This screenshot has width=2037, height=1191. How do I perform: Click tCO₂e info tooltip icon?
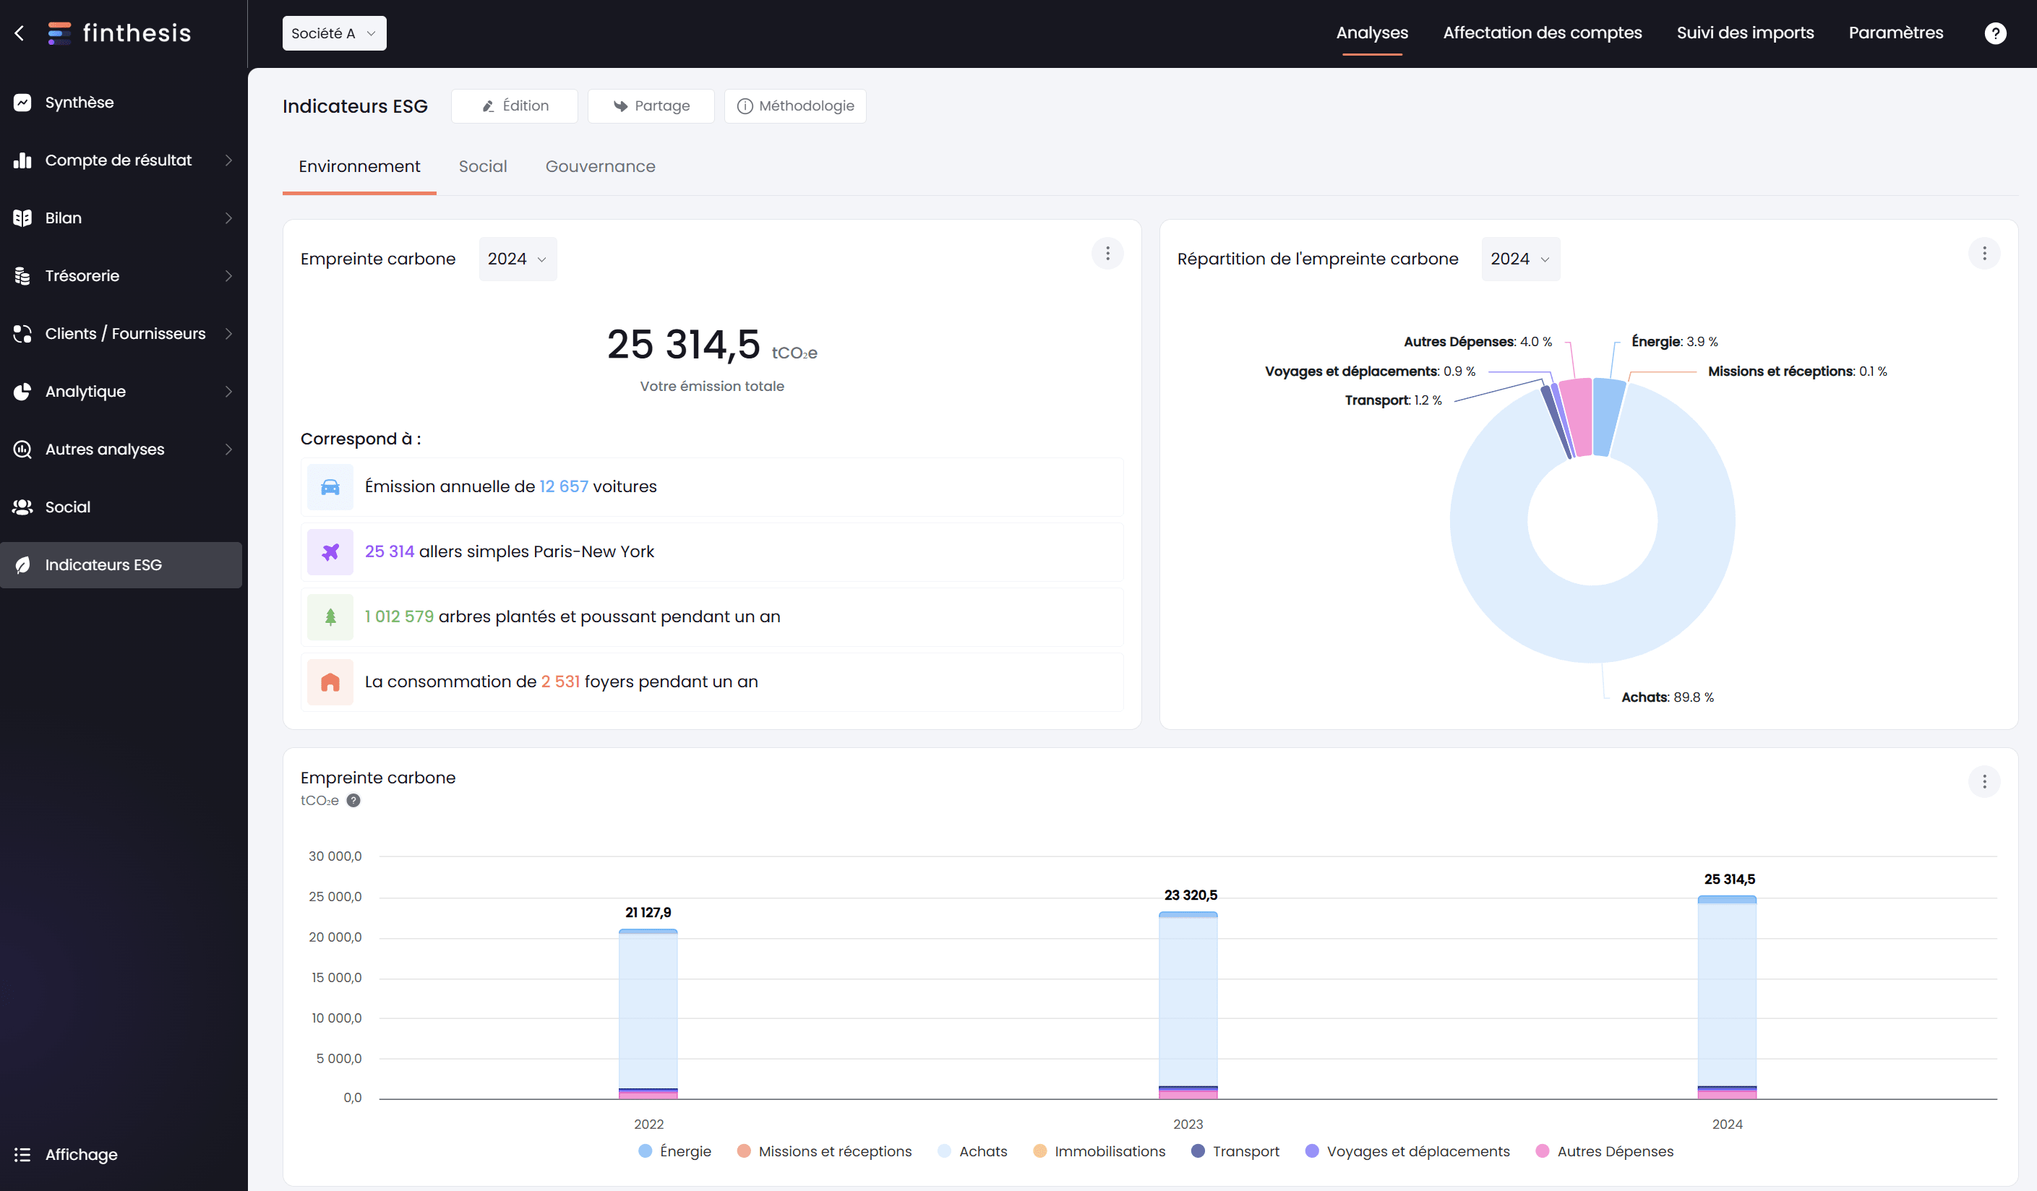coord(353,801)
